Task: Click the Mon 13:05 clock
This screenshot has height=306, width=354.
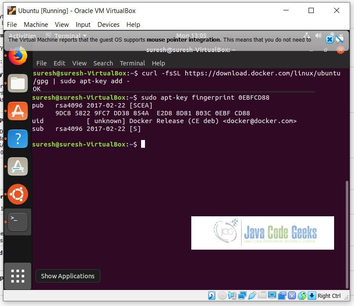Action: [191, 36]
